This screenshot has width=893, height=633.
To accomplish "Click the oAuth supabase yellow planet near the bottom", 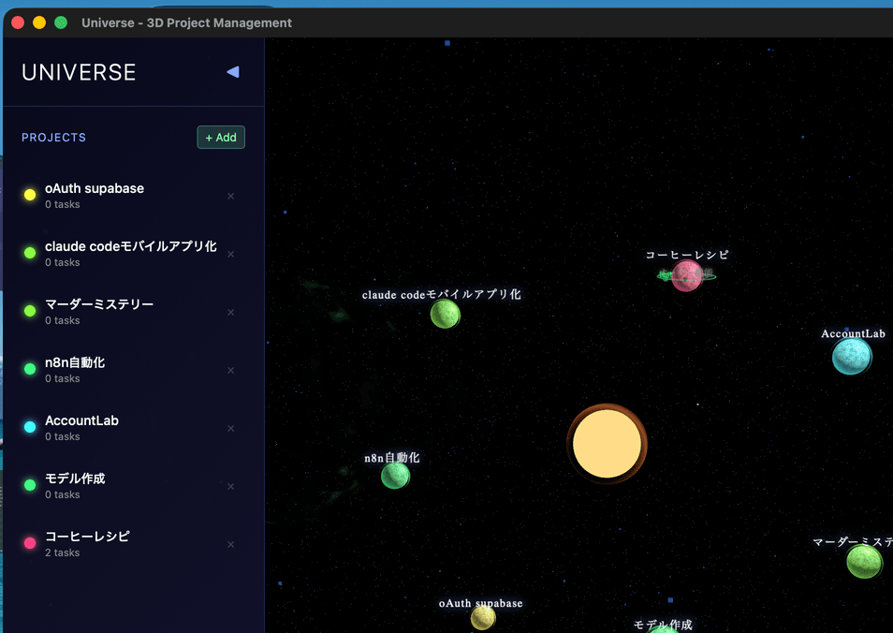I will click(x=482, y=619).
